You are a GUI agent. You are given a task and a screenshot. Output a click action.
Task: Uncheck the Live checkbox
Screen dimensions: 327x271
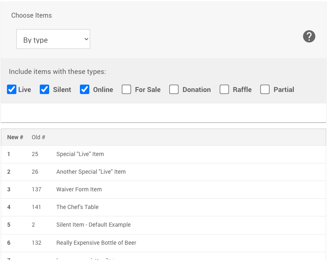coord(11,90)
